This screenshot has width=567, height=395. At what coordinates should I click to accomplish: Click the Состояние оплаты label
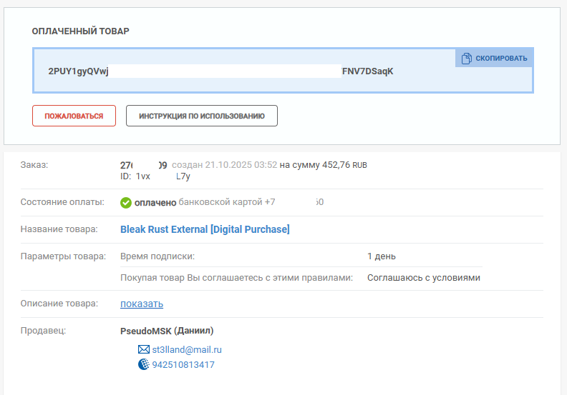pyautogui.click(x=62, y=202)
